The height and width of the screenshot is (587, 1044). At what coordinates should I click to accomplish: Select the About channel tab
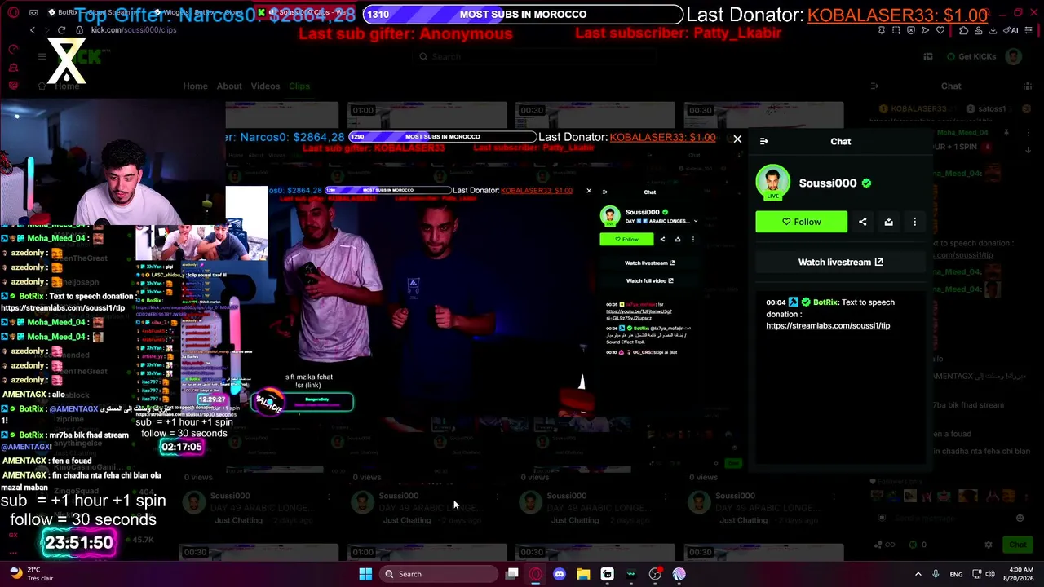click(x=229, y=86)
